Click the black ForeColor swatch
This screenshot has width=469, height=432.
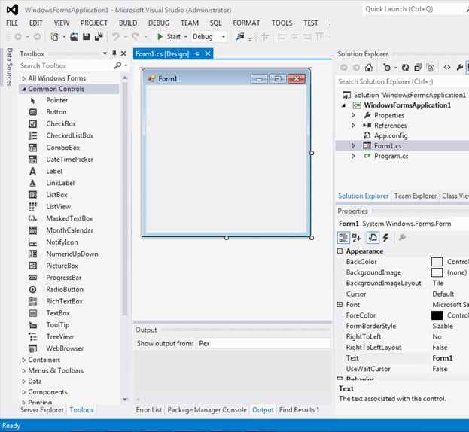tap(437, 315)
